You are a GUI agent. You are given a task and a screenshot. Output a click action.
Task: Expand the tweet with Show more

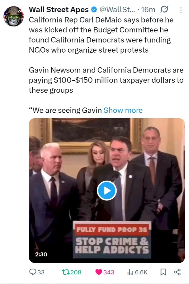[123, 110]
